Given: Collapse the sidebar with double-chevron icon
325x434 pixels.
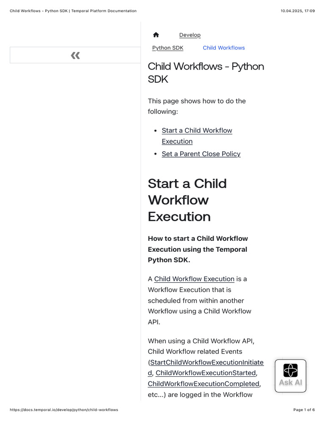Looking at the screenshot, I should click(x=75, y=55).
